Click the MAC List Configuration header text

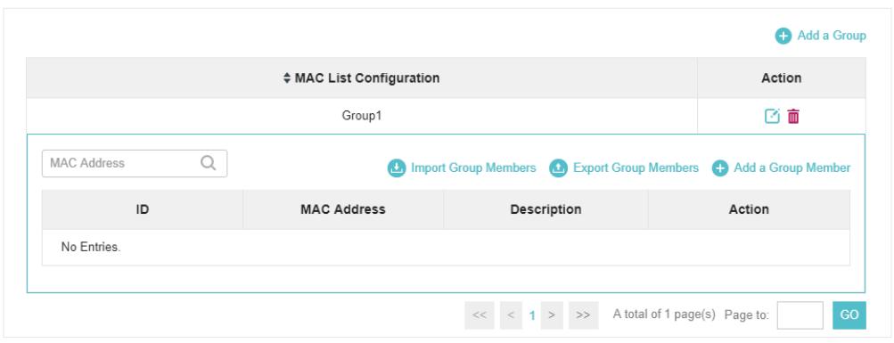point(367,78)
